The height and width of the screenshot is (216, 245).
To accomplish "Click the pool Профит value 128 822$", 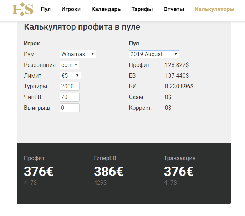I will click(x=177, y=65).
